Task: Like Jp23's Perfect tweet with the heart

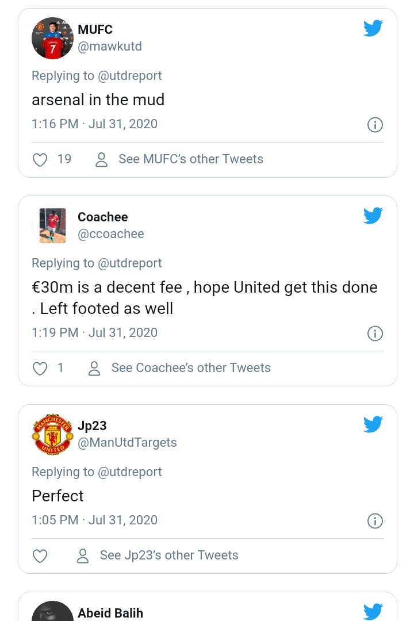Action: [40, 555]
